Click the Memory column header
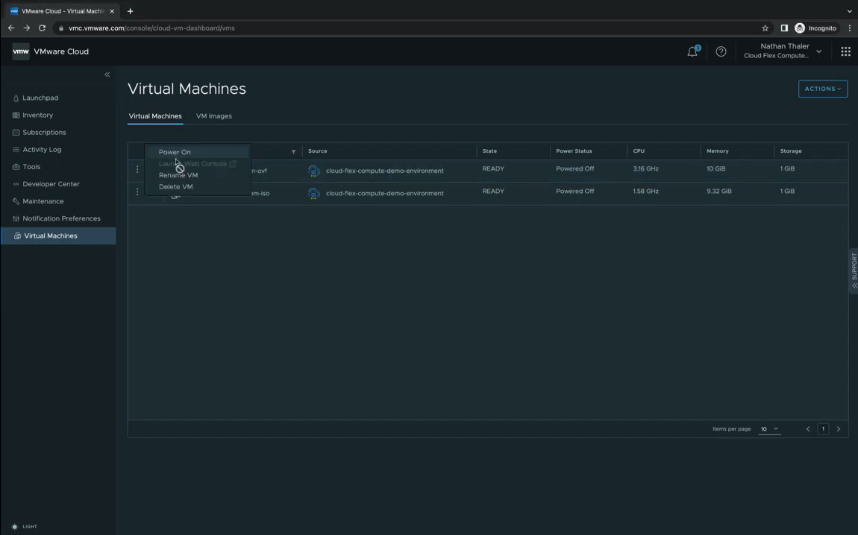Viewport: 858px width, 535px height. pyautogui.click(x=718, y=151)
